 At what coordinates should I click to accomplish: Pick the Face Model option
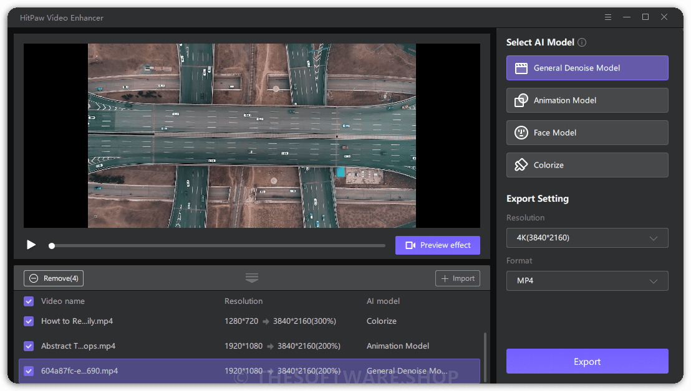click(587, 133)
